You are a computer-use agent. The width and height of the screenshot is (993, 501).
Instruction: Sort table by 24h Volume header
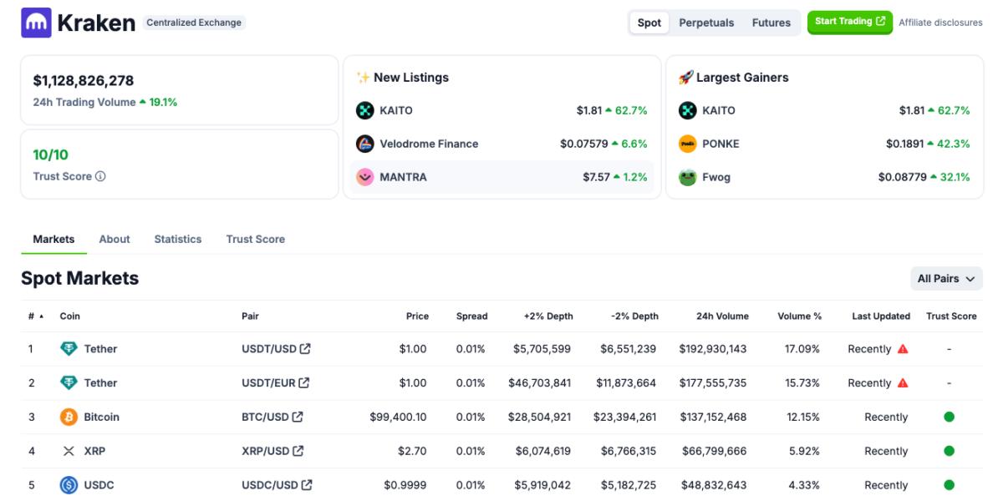(722, 316)
